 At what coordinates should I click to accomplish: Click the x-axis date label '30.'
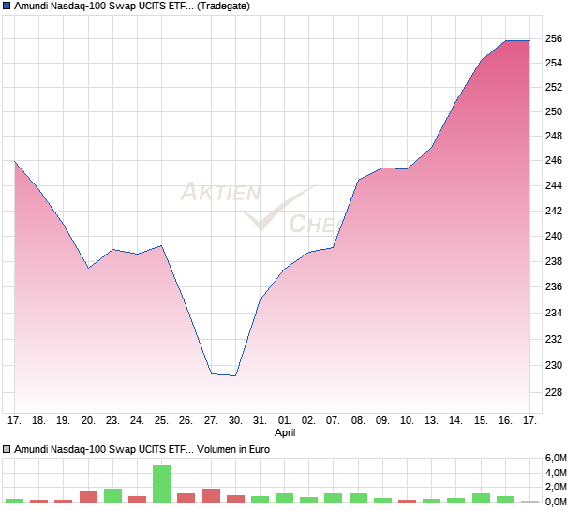(235, 421)
